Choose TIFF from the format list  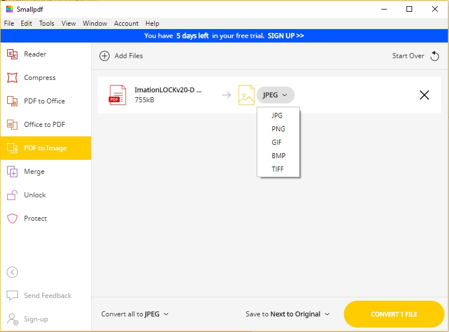[278, 169]
